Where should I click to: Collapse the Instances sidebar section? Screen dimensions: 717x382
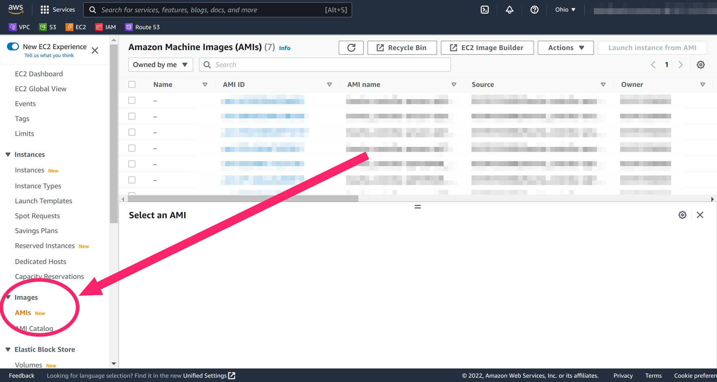tap(8, 155)
